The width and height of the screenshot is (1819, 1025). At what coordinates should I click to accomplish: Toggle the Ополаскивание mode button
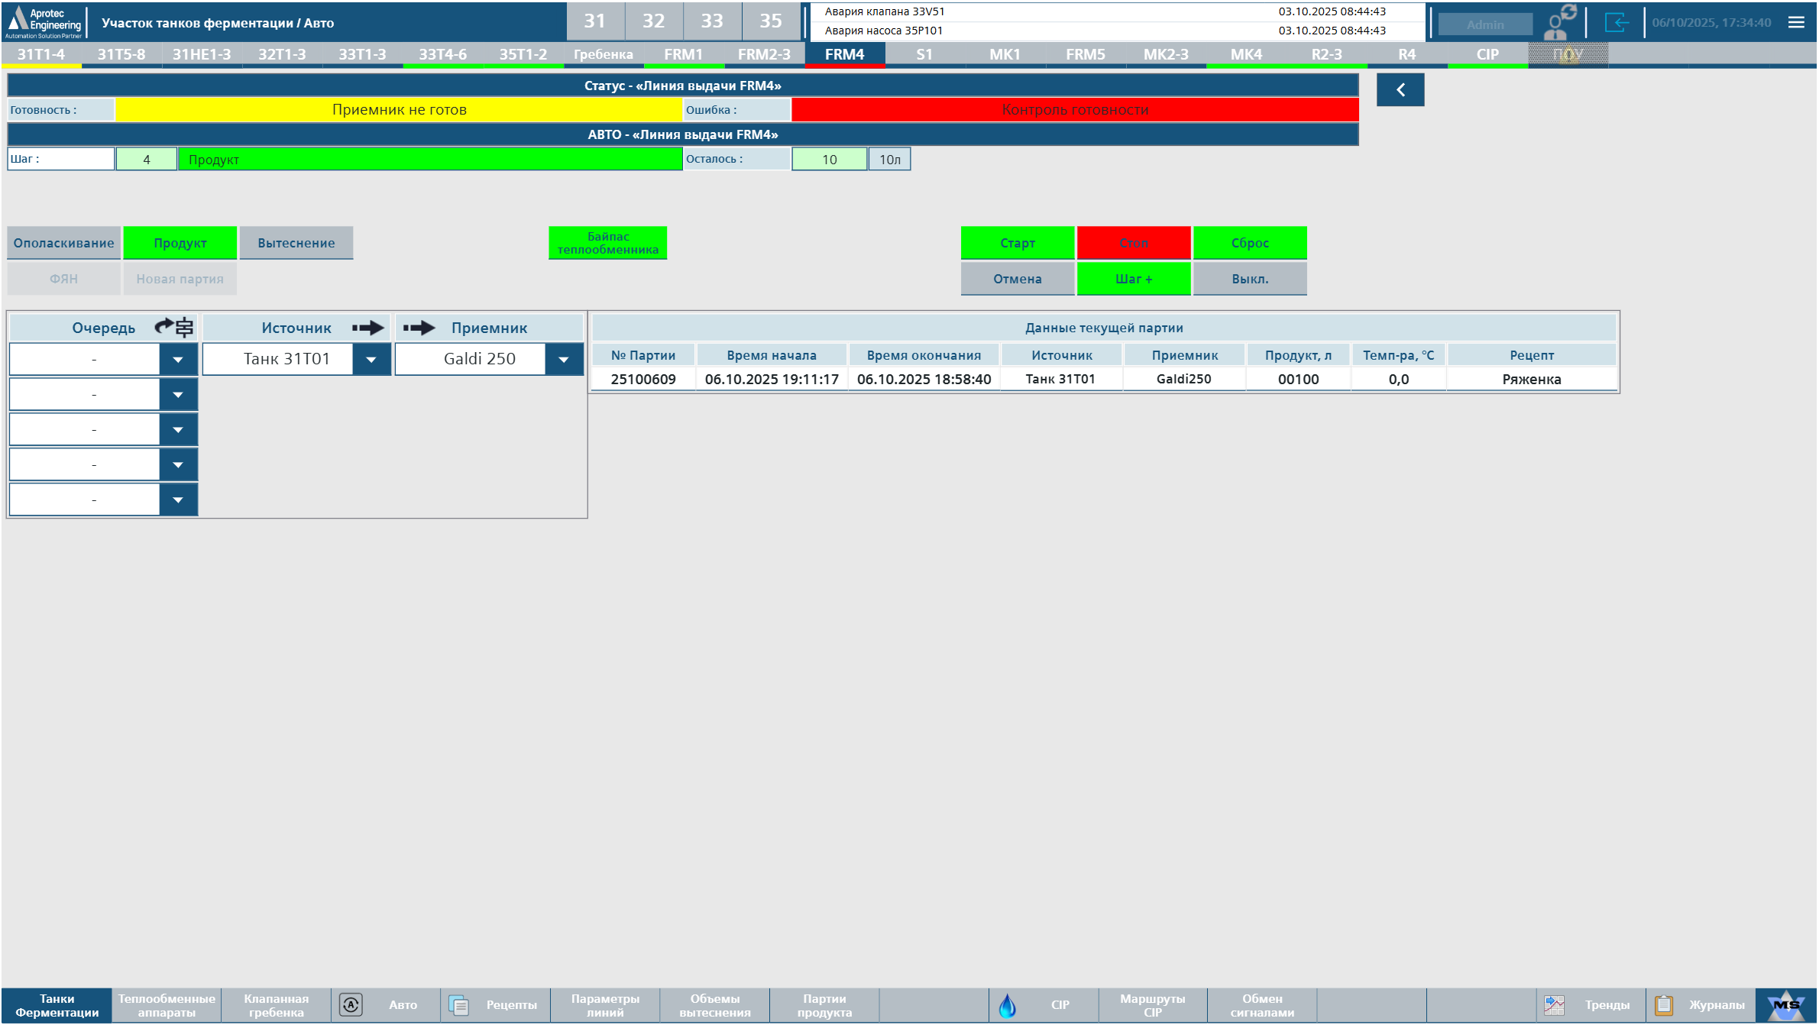[x=63, y=243]
